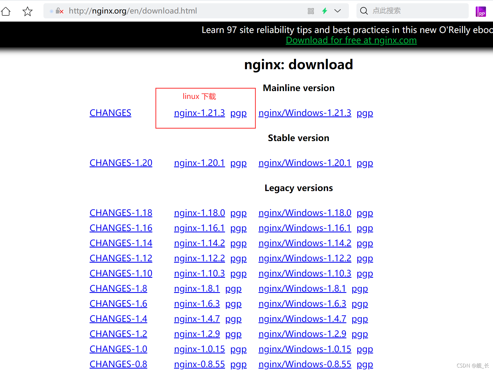Click the QR code icon in address bar

click(x=310, y=11)
